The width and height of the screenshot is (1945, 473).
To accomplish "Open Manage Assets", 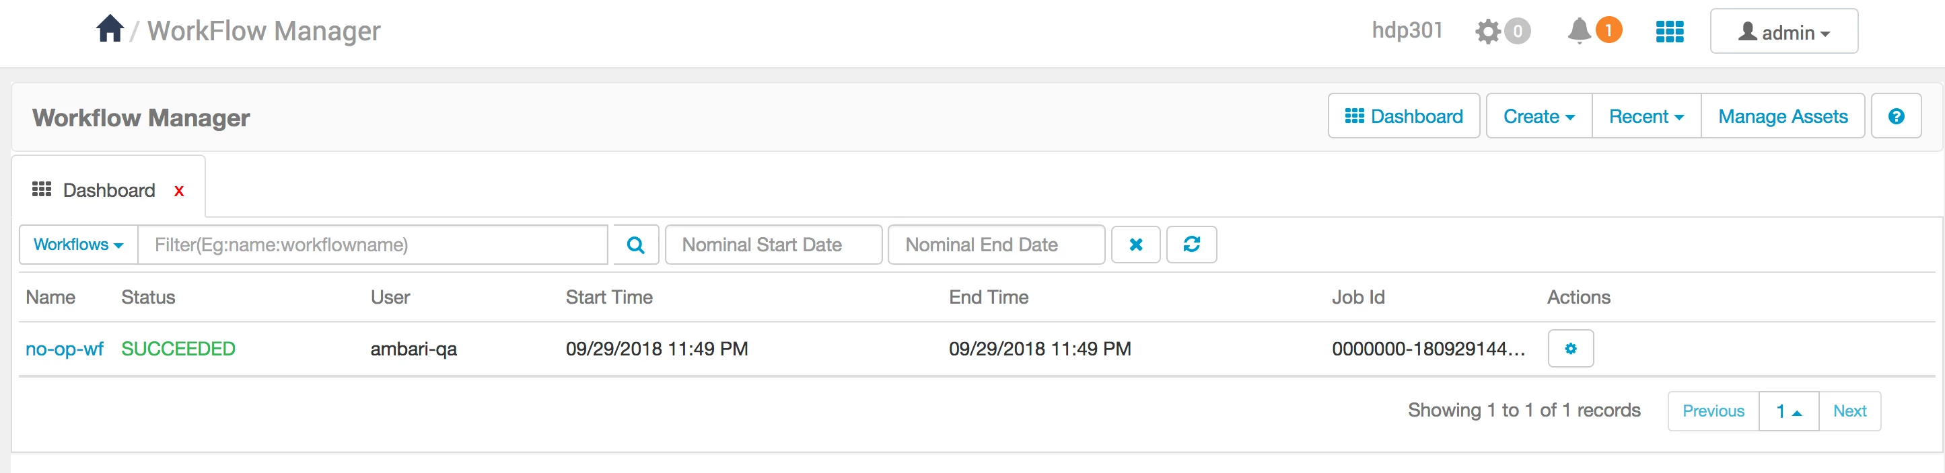I will (1783, 116).
